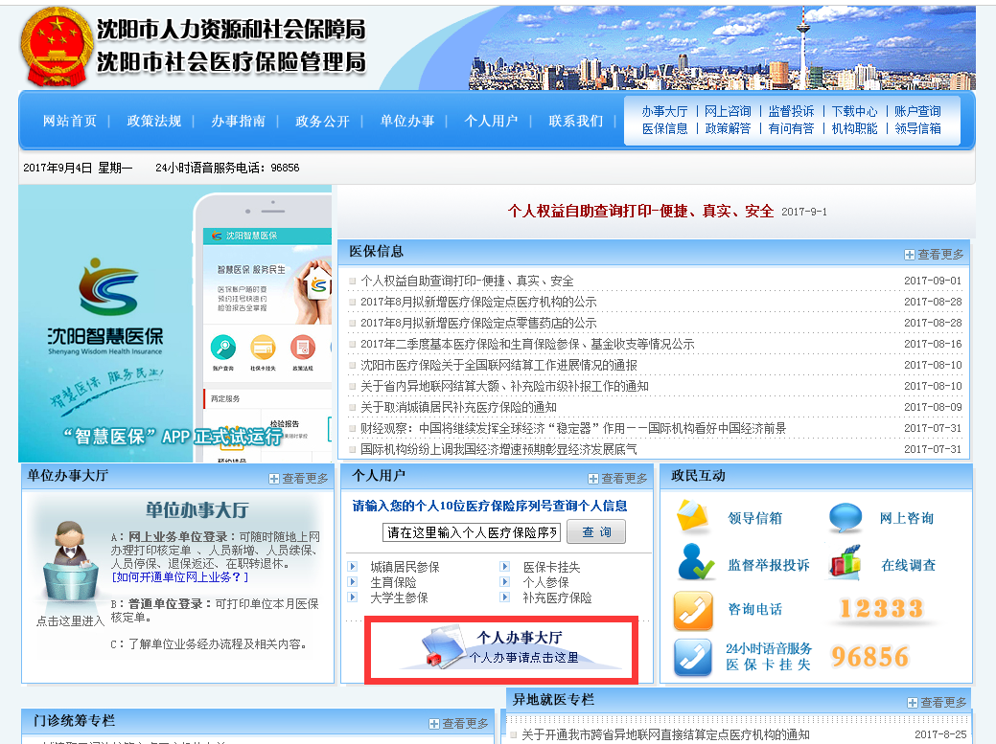The width and height of the screenshot is (996, 744).
Task: Expand 查看更多 in 个人用户 panel
Action: tap(617, 478)
